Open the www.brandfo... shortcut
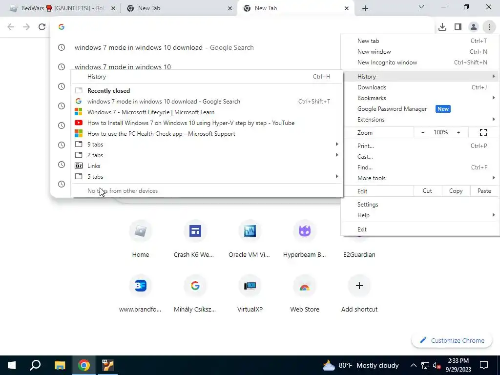The image size is (500, 375). click(x=140, y=293)
